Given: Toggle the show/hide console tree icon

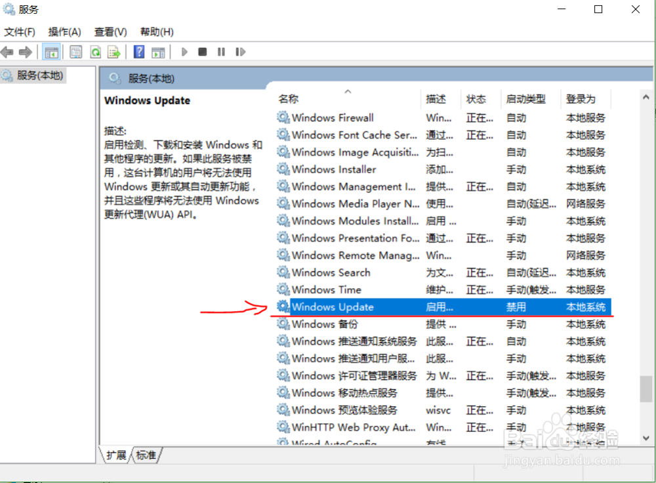Looking at the screenshot, I should coord(52,52).
